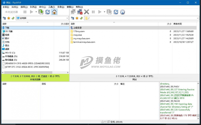Click the queue 目标 column header
This screenshot has height=125, width=201.
coord(60,84)
